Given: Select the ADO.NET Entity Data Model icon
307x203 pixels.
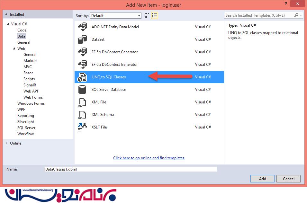Looking at the screenshot, I should click(x=82, y=27).
